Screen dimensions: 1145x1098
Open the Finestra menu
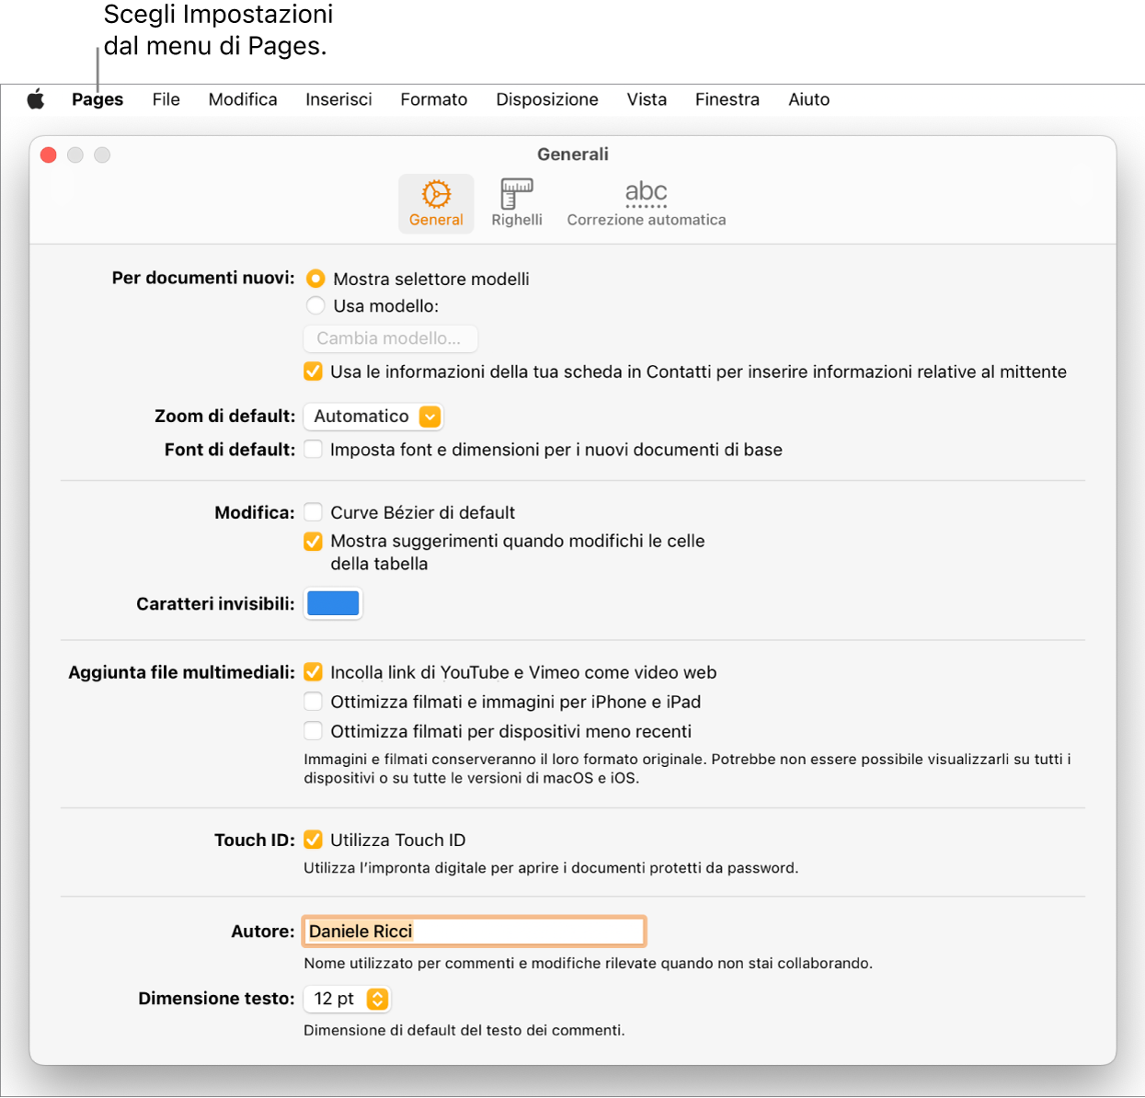click(x=727, y=99)
